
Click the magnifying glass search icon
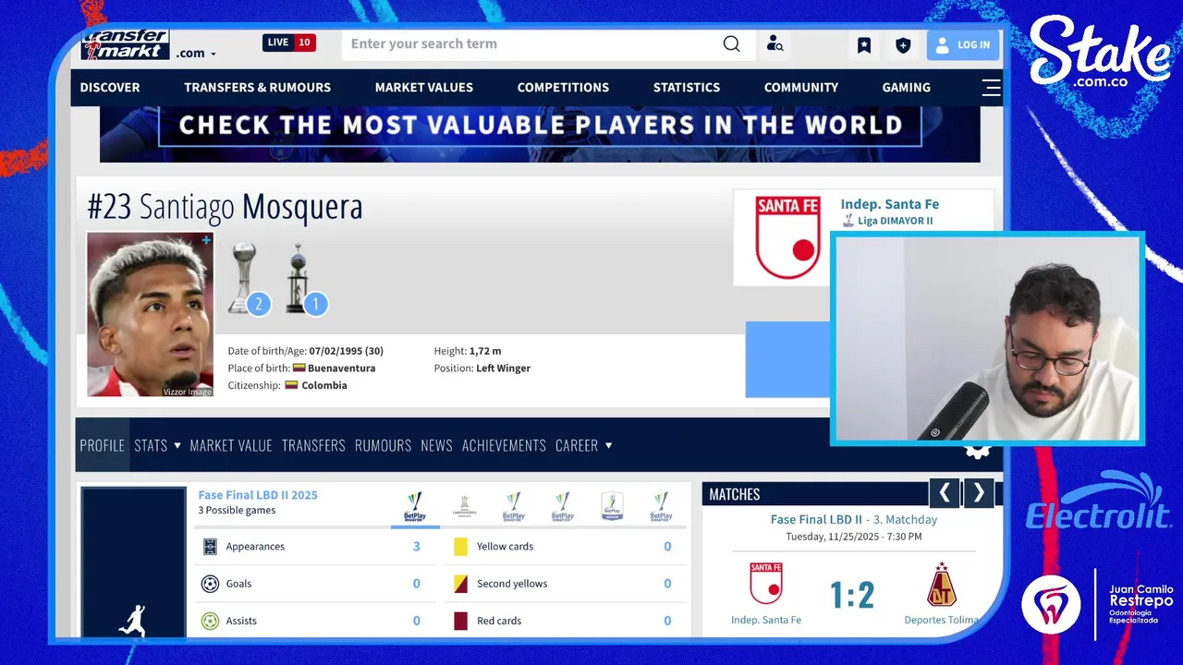click(x=731, y=44)
